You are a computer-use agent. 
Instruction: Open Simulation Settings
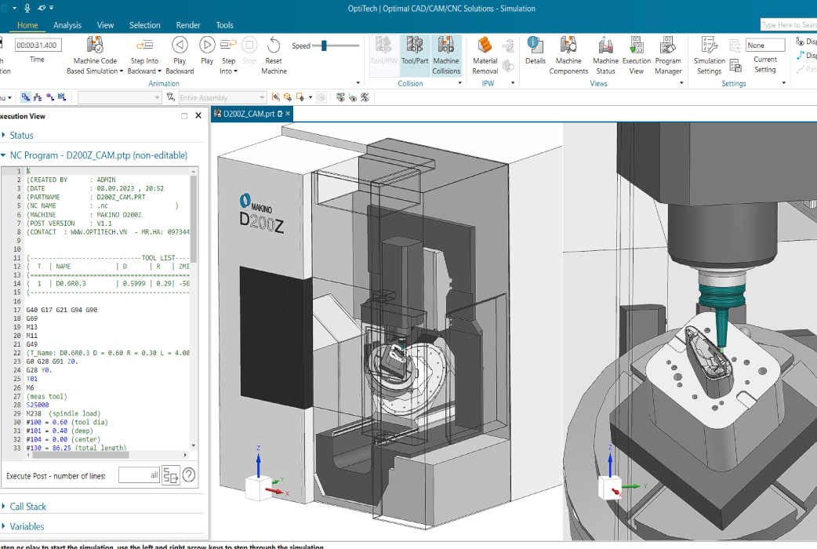pos(709,56)
